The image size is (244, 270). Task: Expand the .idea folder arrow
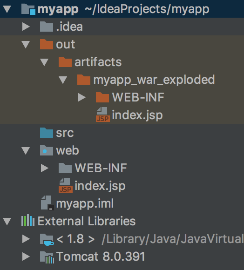click(x=26, y=27)
